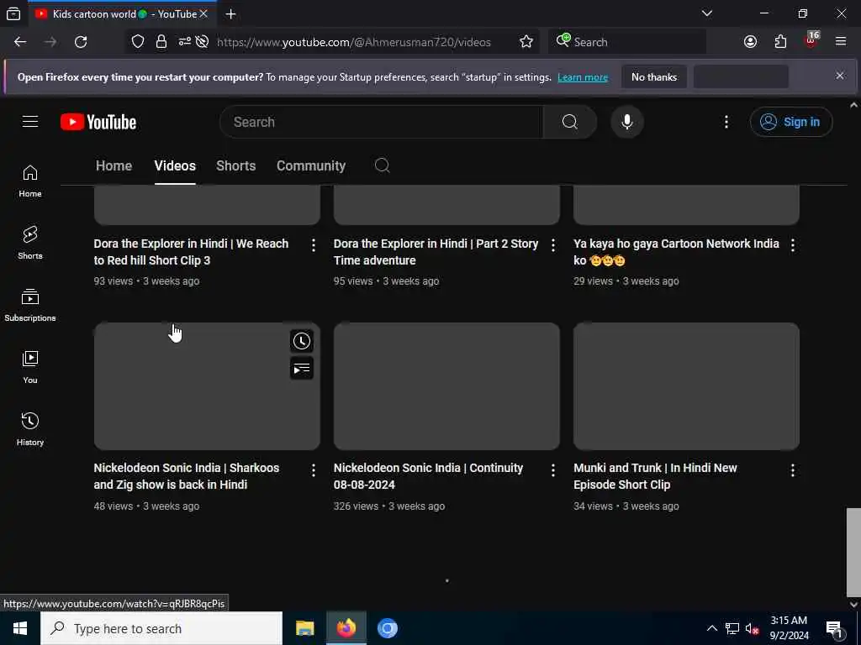Viewport: 861px width, 645px height.
Task: Open Munki and Trunk video title
Action: tap(655, 476)
